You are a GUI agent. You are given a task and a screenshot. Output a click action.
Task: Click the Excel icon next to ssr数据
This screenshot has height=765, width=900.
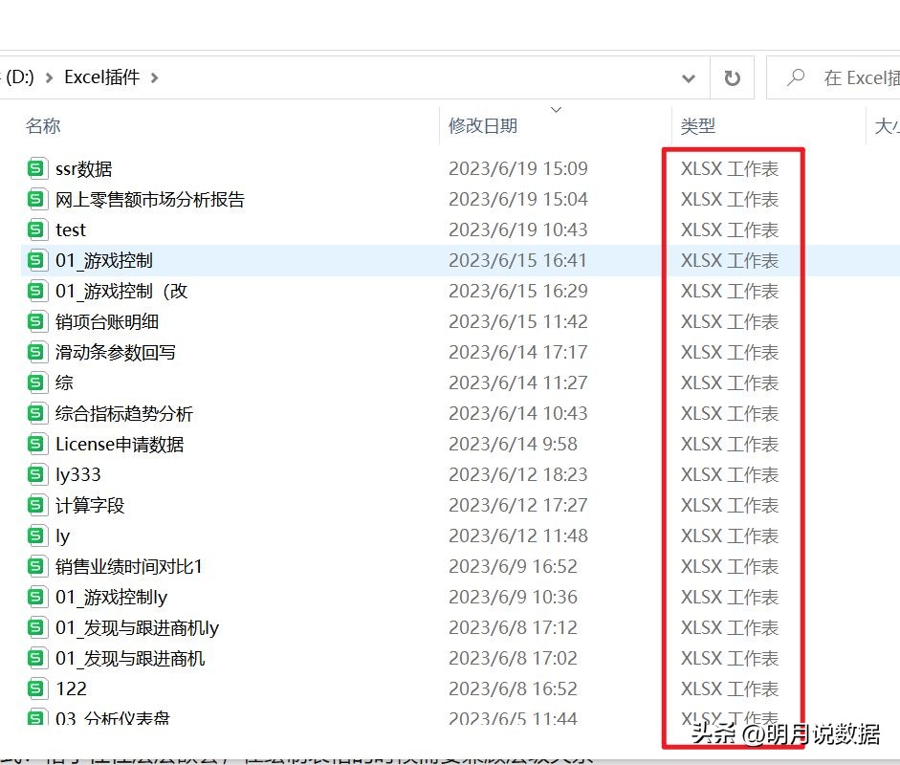(36, 167)
